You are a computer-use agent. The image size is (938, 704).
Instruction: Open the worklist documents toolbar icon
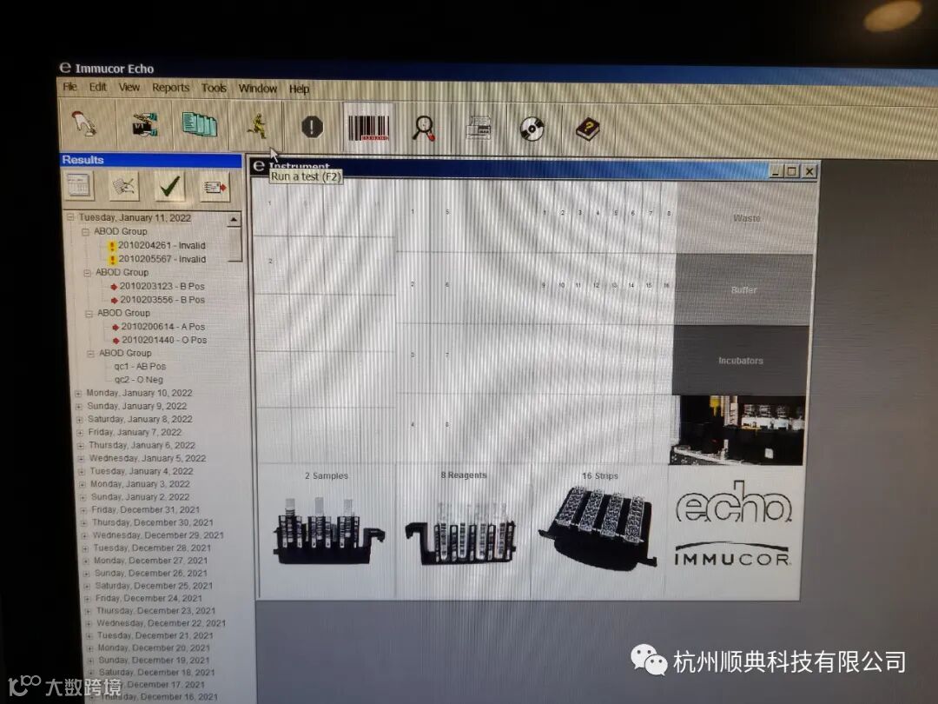pyautogui.click(x=199, y=124)
